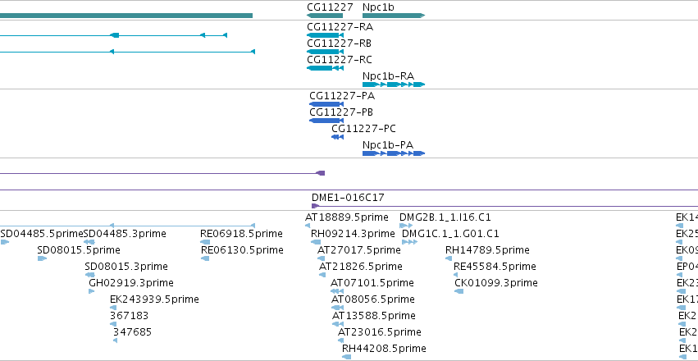Click the RE06918.5prime EST glyph
The height and width of the screenshot is (361, 698).
pos(205,242)
